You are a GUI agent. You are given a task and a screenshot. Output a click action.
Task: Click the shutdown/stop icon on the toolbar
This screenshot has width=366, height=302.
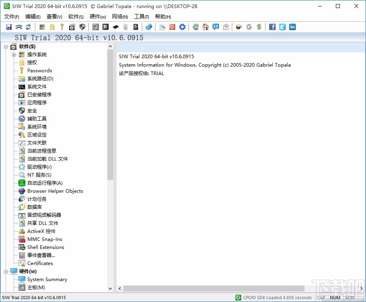[172, 27]
